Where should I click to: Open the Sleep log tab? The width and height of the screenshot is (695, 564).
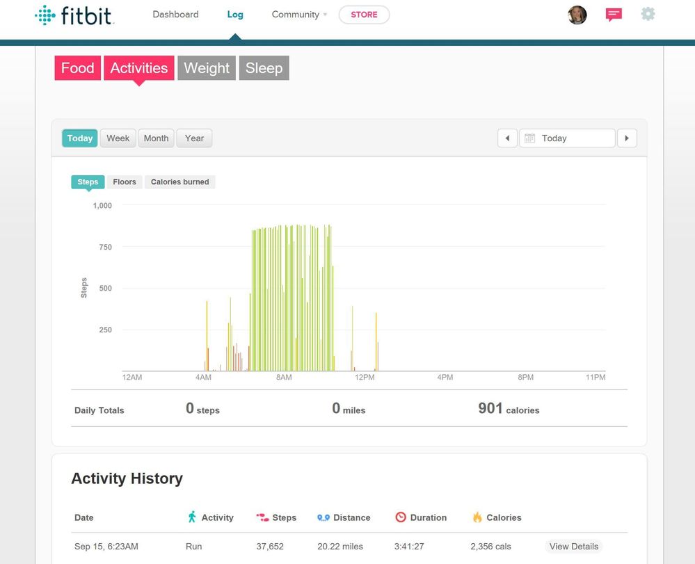(264, 68)
